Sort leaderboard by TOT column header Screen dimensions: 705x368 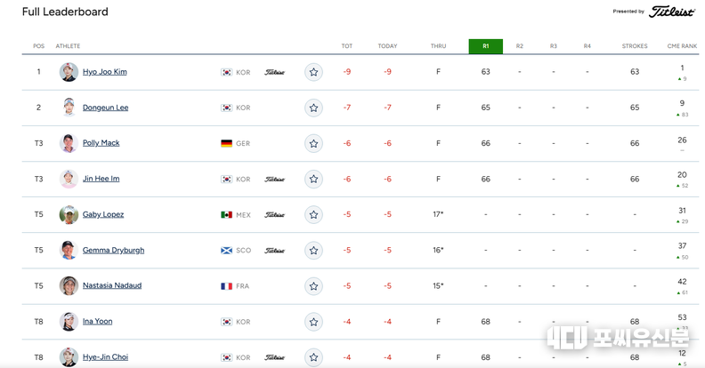click(347, 46)
